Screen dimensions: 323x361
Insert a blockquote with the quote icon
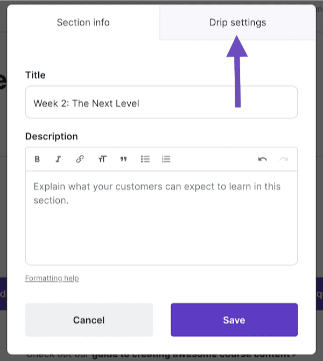[123, 159]
